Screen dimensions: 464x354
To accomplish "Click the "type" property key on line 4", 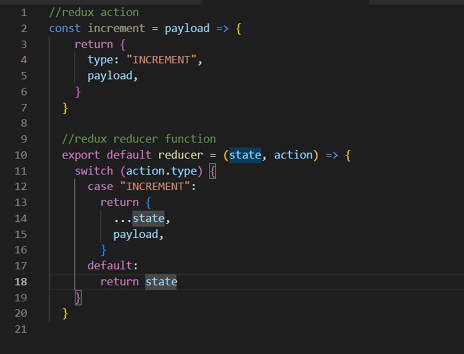I will (100, 60).
